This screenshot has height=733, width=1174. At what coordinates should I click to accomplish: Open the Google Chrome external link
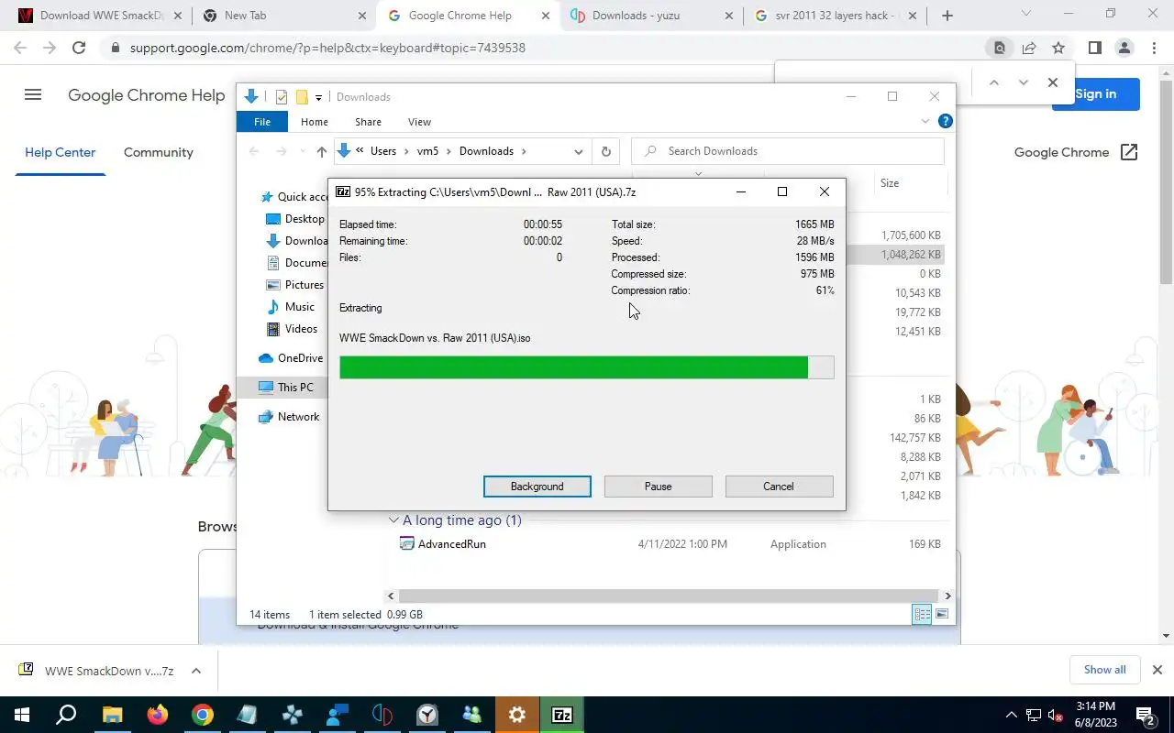1076,152
